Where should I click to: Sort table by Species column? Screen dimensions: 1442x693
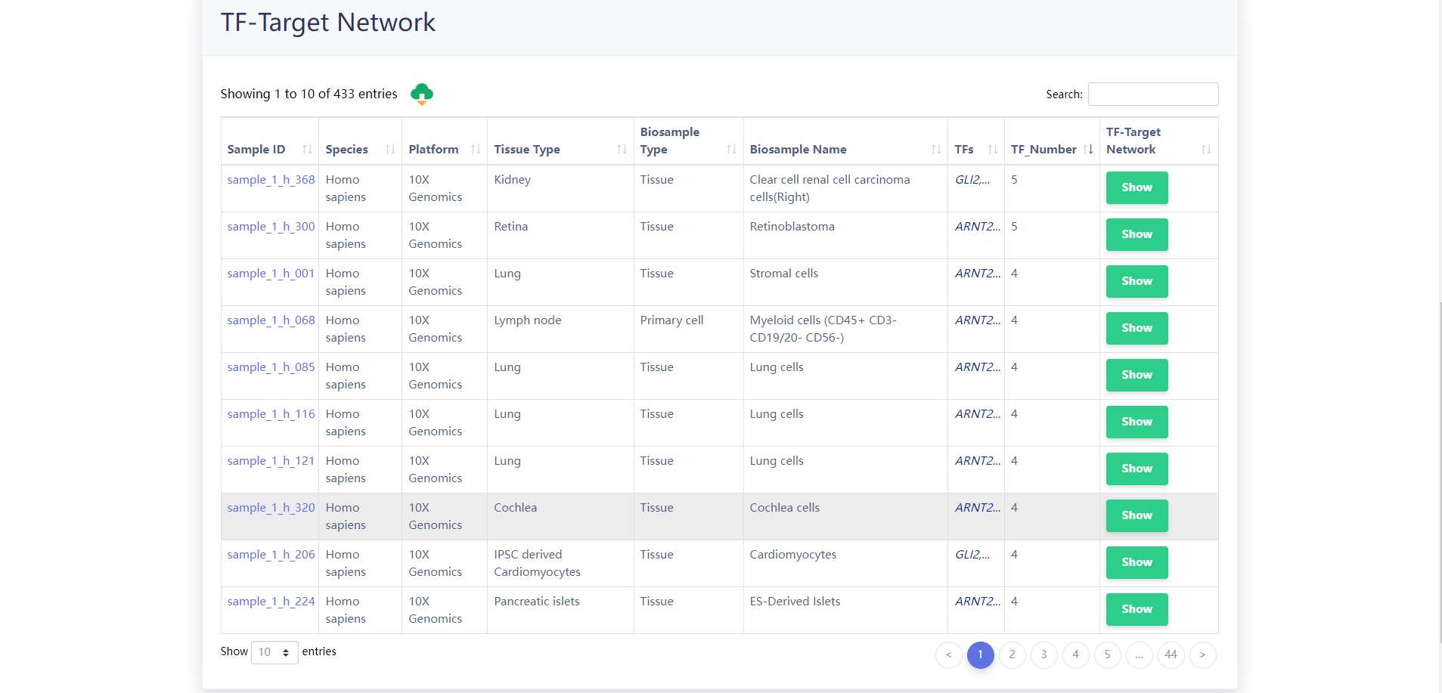[360, 141]
